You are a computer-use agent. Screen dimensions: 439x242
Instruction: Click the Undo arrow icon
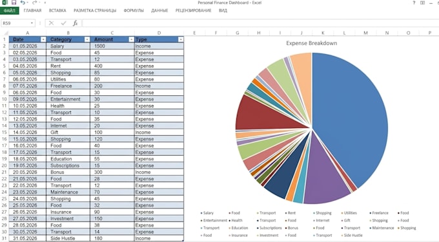[x=23, y=3]
